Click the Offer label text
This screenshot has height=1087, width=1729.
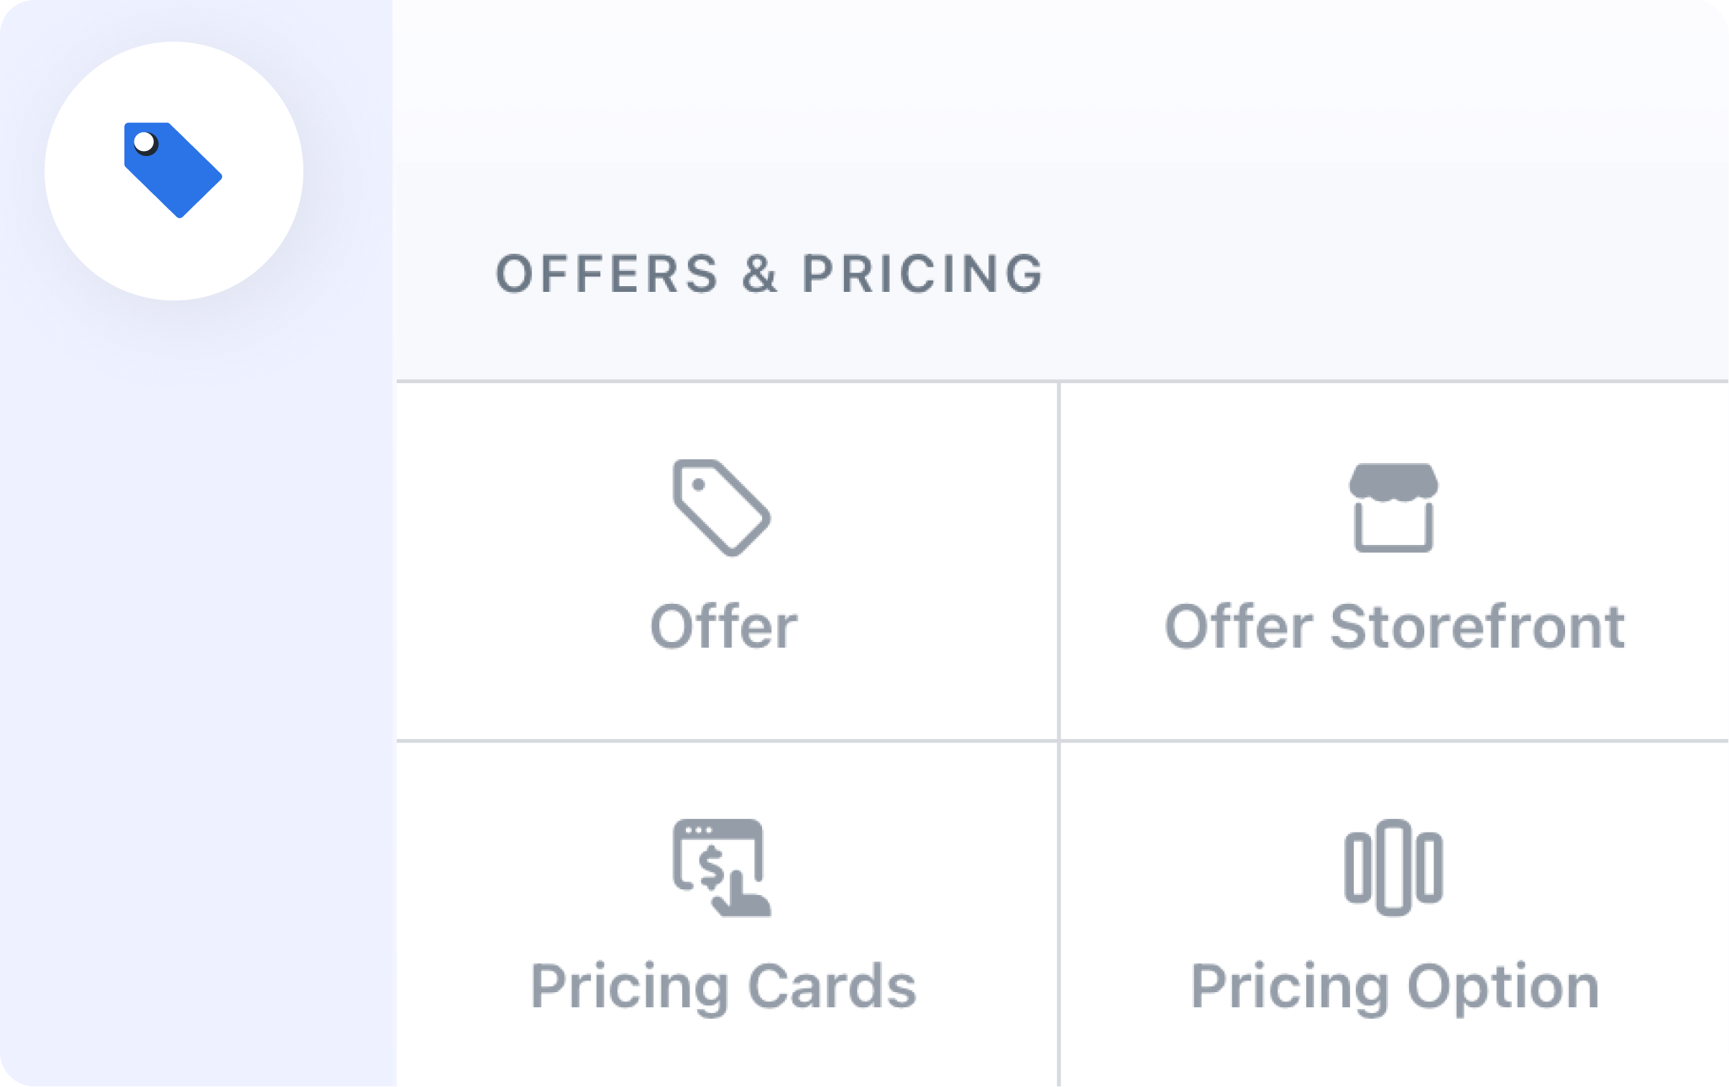click(724, 626)
